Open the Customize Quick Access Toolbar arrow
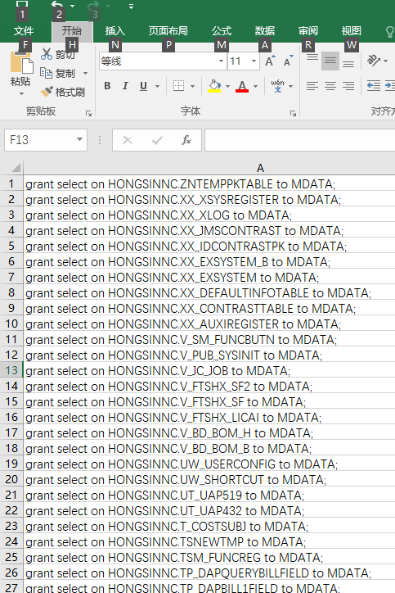 [131, 7]
